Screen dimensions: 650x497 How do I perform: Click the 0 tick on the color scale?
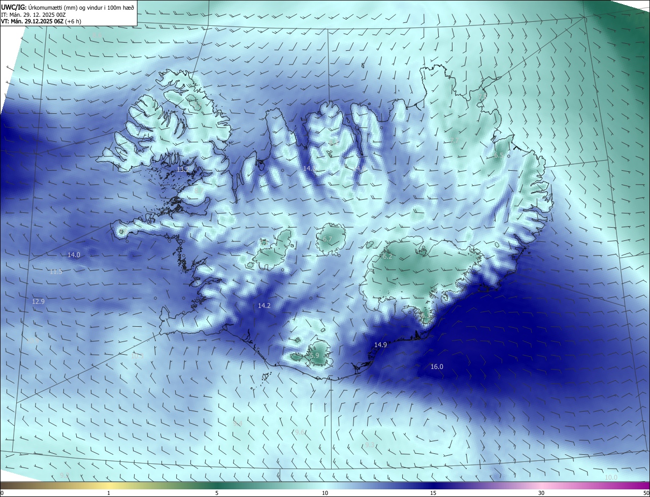pos(2,493)
